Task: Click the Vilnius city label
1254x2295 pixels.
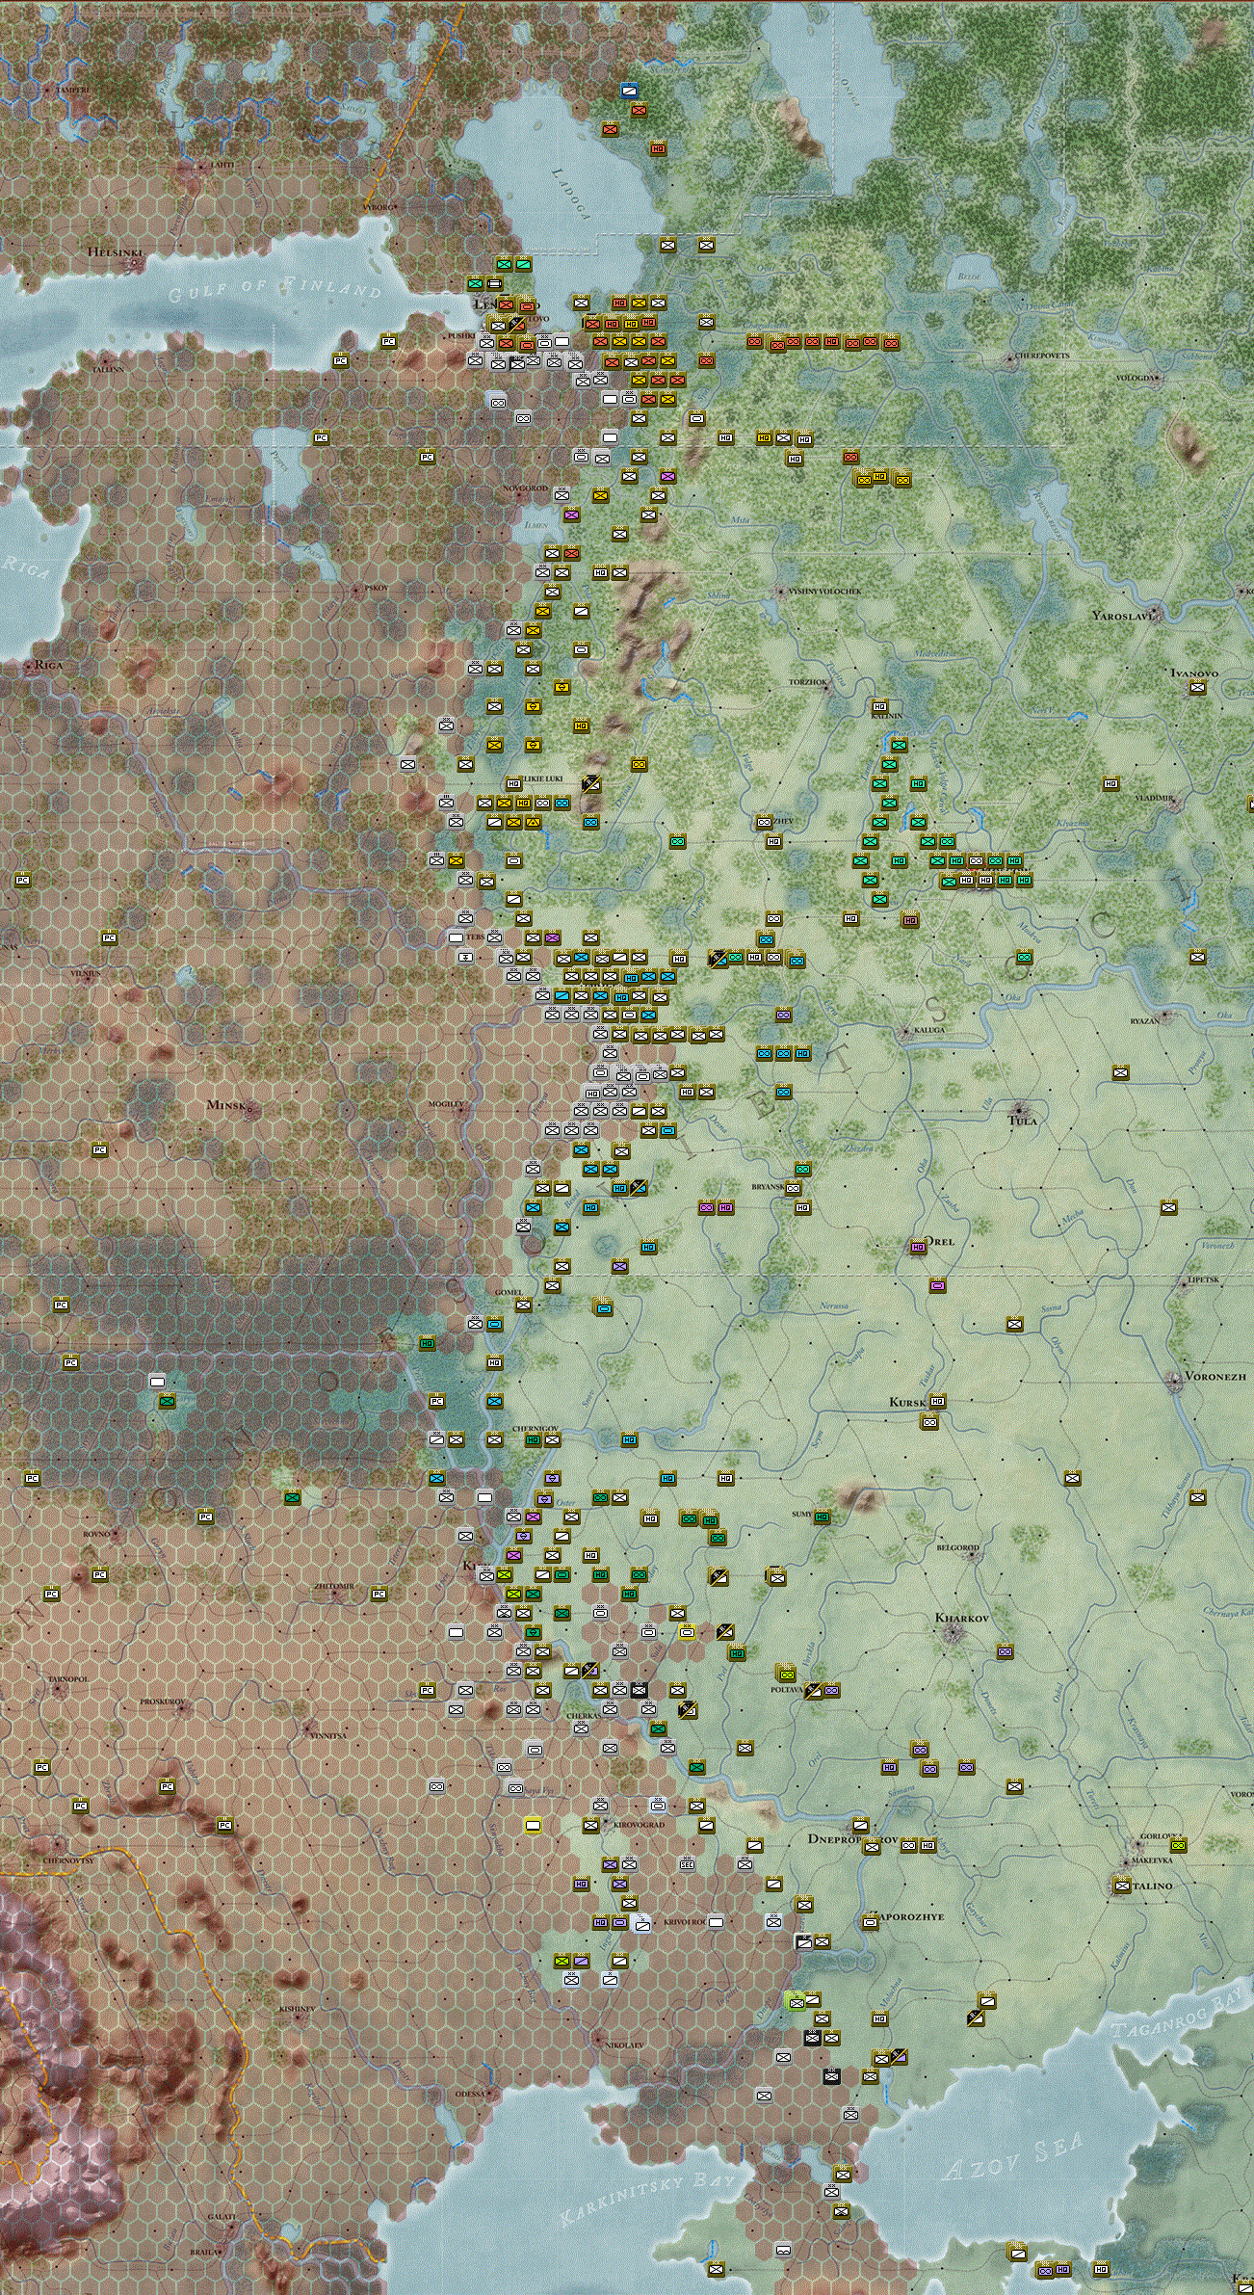Action: coord(85,973)
